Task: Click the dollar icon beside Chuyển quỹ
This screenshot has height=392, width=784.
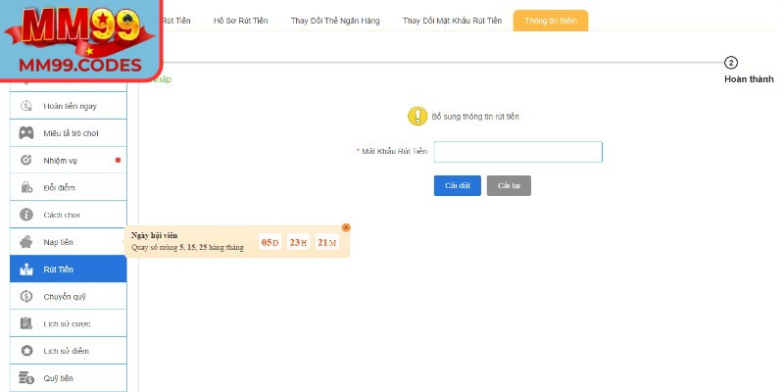Action: [x=26, y=296]
